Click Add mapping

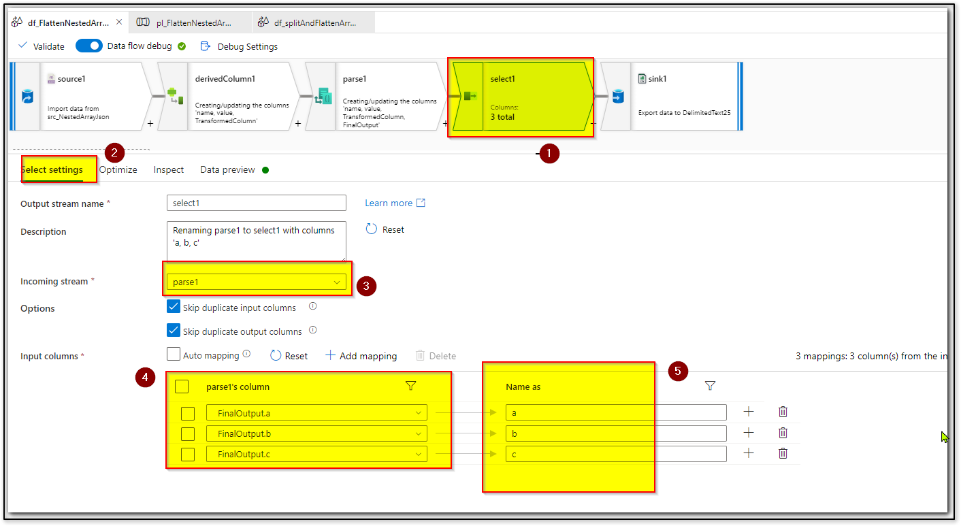click(x=361, y=355)
